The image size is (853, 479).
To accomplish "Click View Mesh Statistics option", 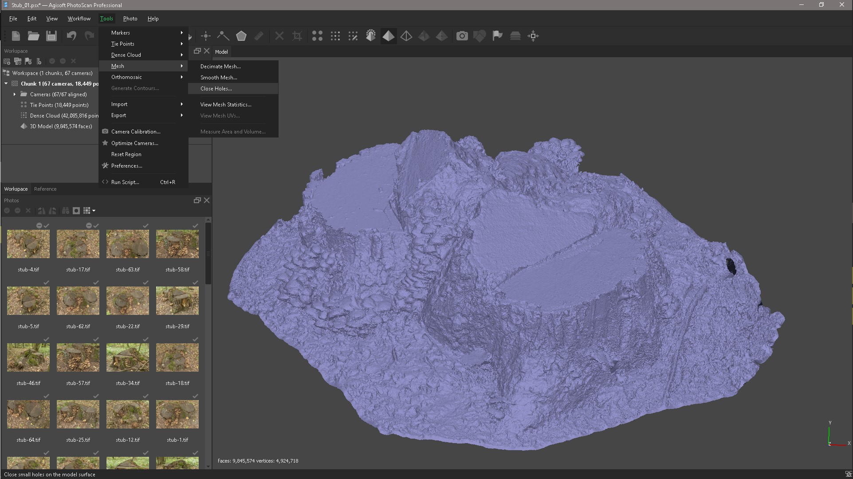I will [225, 104].
